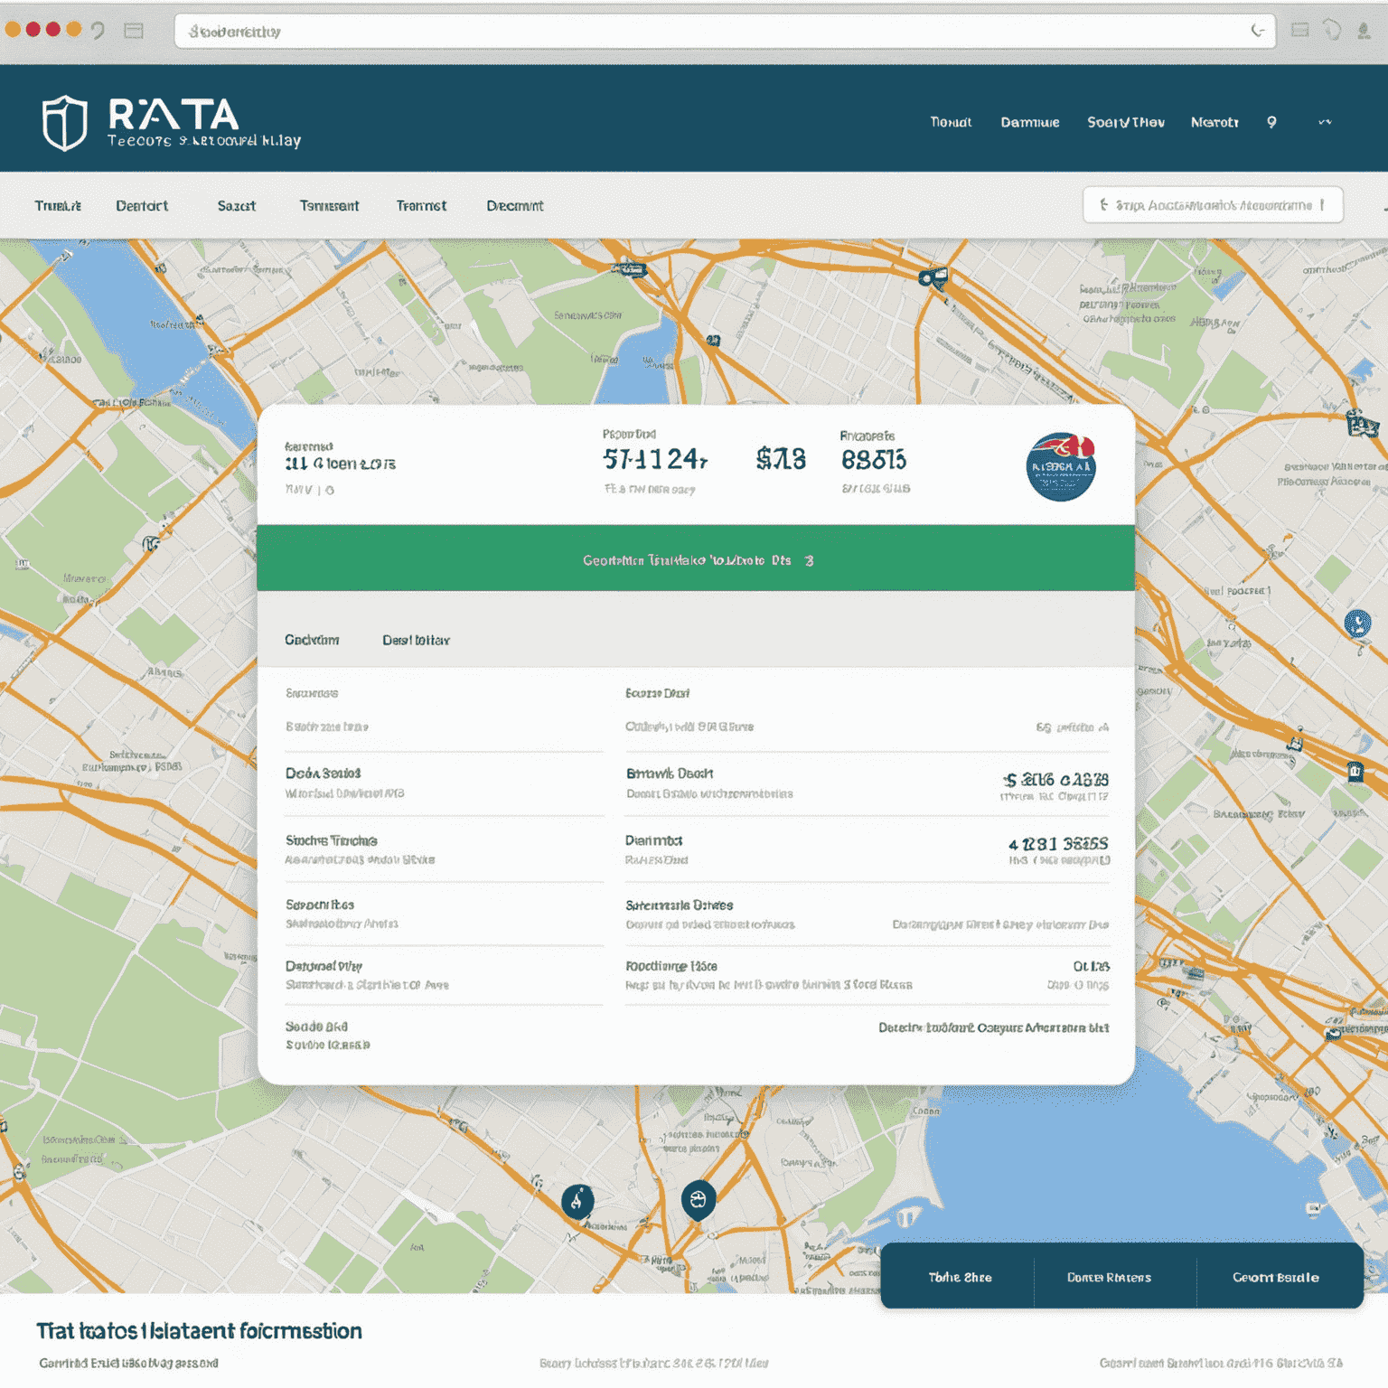The image size is (1388, 1388).
Task: Click the footer heading at the bottom left of the page
Action: [199, 1330]
